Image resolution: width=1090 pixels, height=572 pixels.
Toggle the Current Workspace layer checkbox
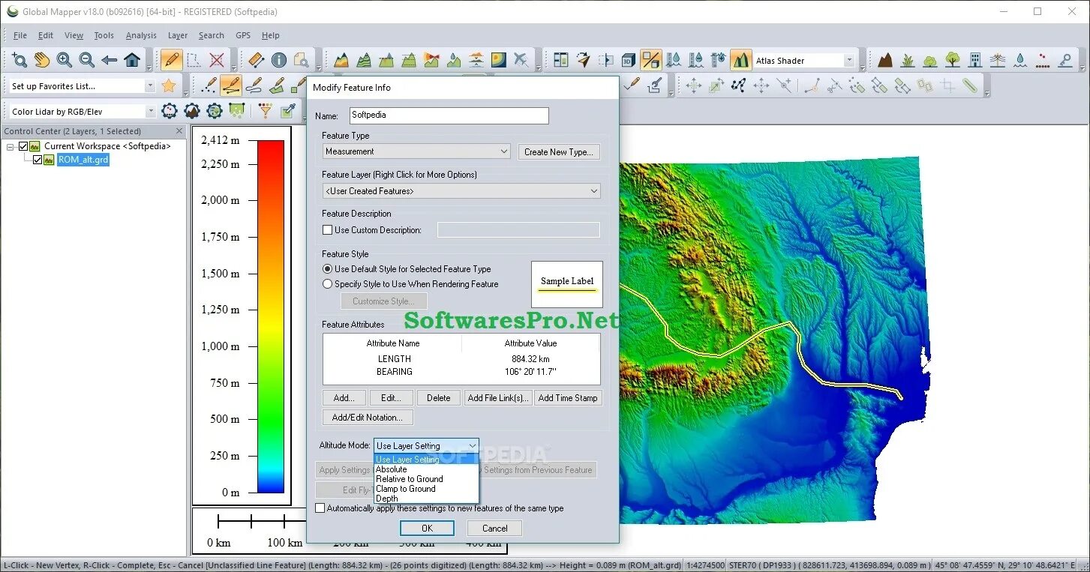click(x=23, y=146)
